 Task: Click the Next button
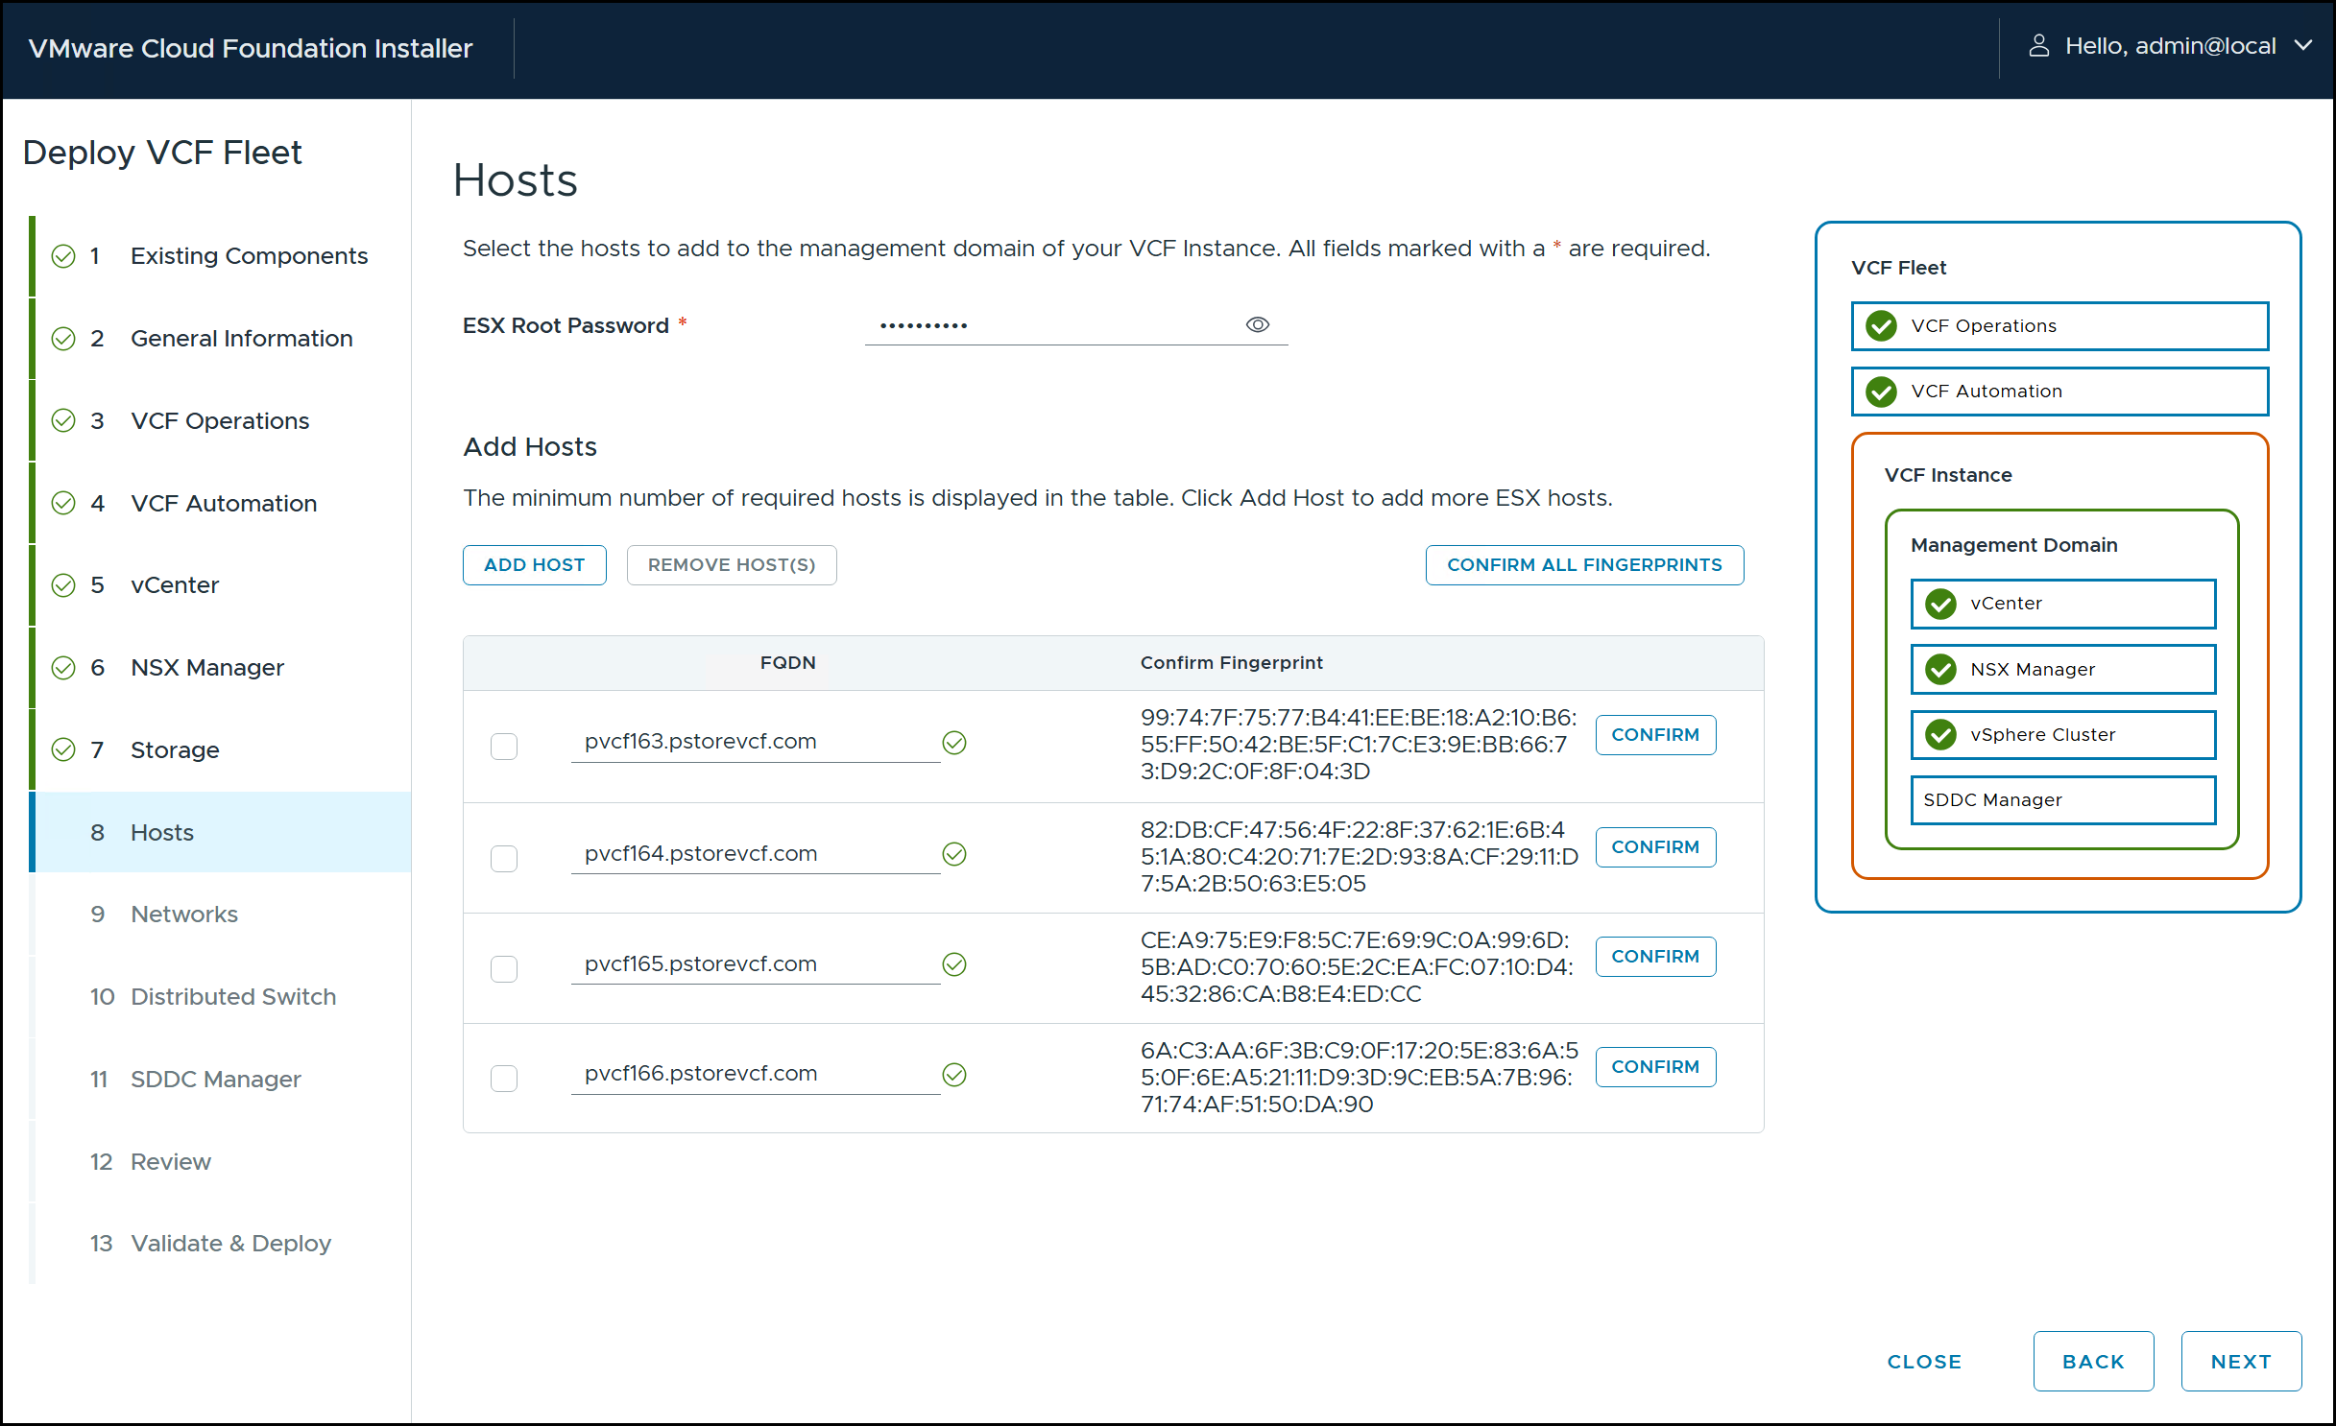tap(2241, 1362)
